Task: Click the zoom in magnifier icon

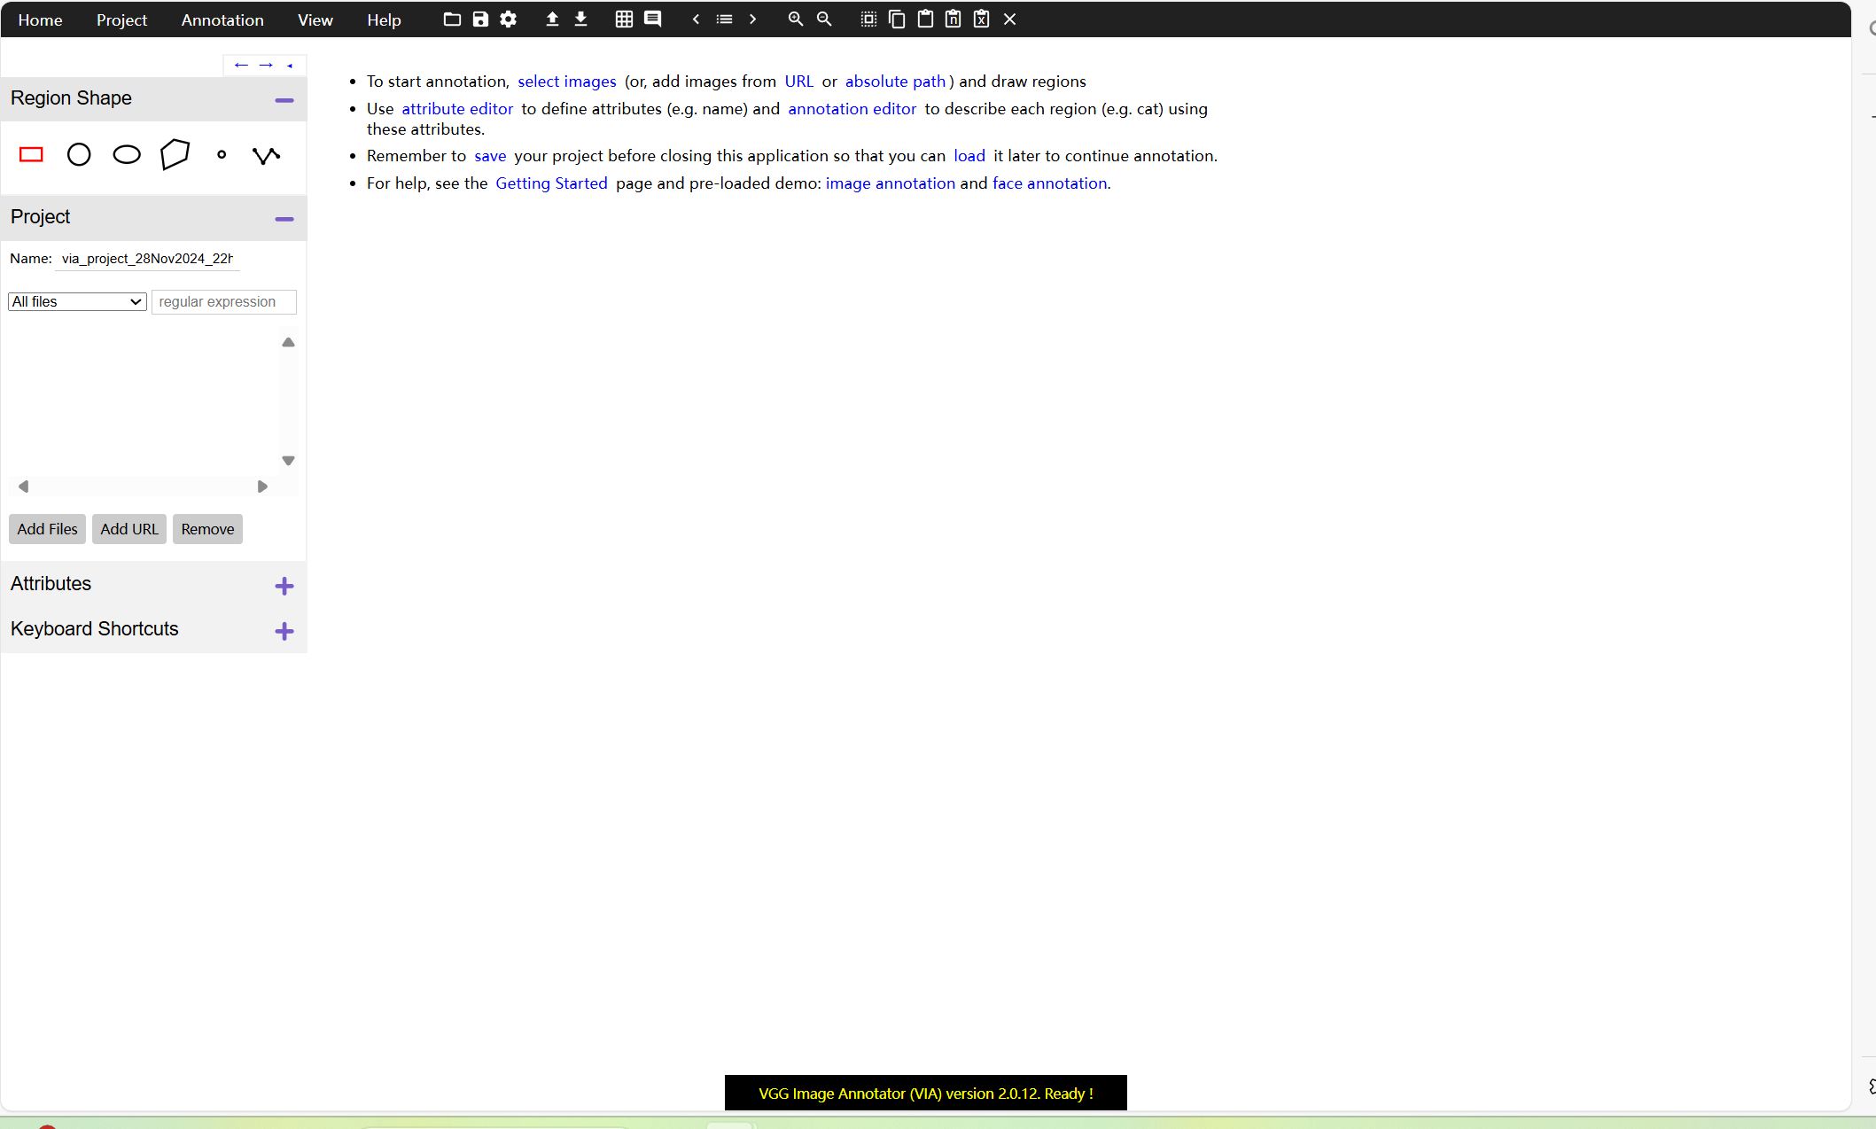Action: pos(795,19)
